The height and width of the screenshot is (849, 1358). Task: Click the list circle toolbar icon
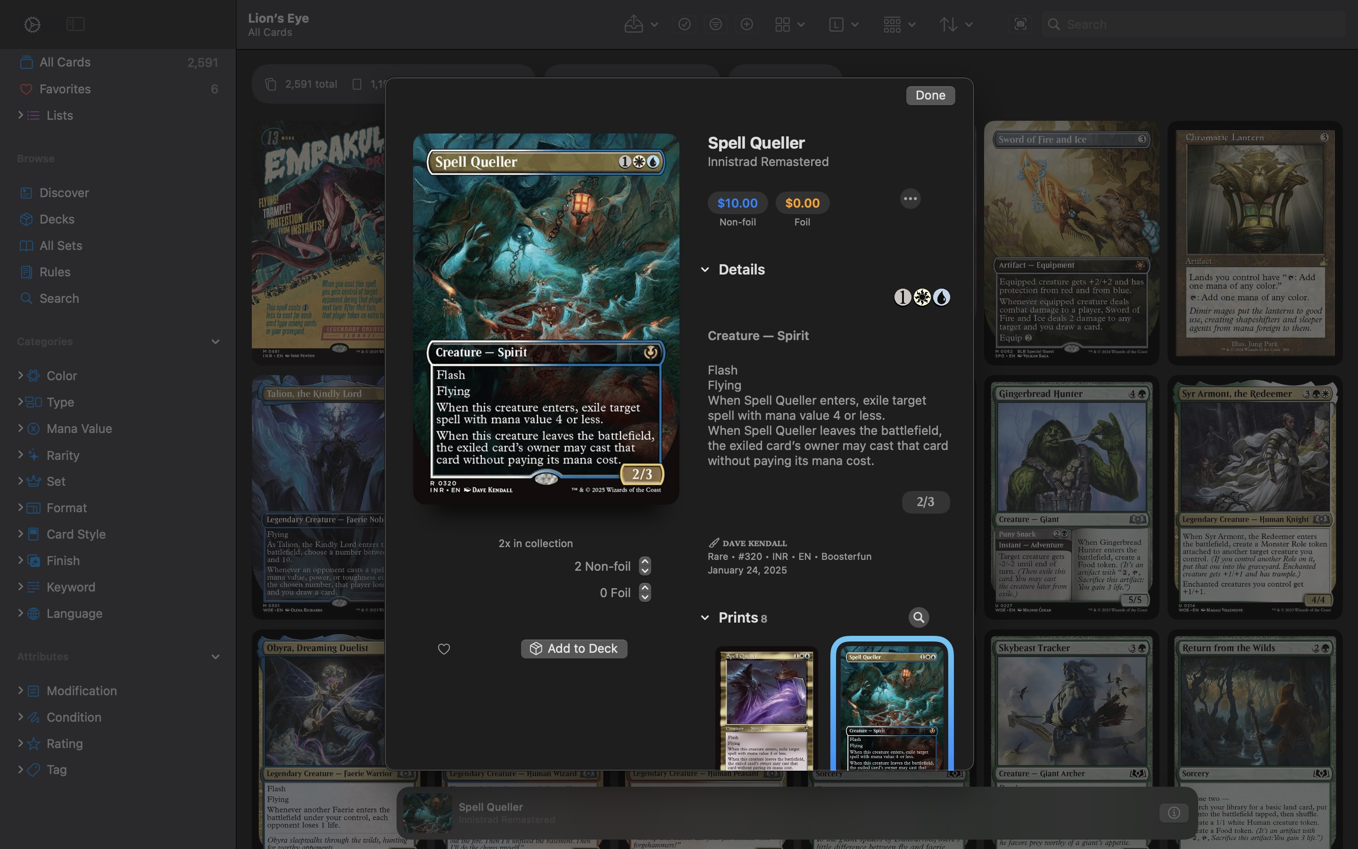[x=715, y=24]
